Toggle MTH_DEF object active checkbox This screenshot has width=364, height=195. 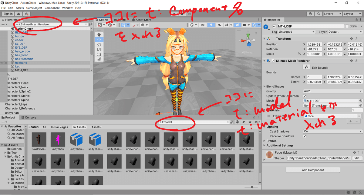tap(274, 26)
